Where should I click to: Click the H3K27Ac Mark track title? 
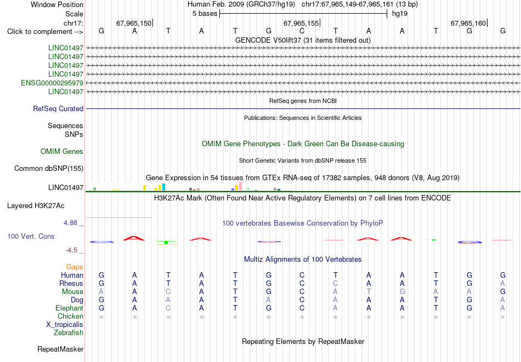(x=303, y=198)
